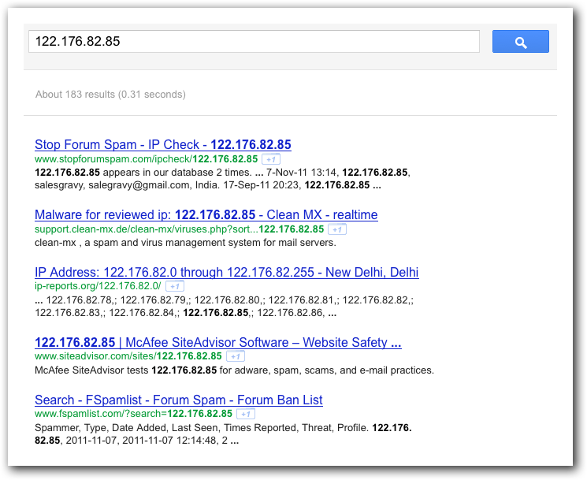Click snippet 'McAfee SiteAdvisor tests' description
The height and width of the screenshot is (480, 587).
[x=234, y=370]
